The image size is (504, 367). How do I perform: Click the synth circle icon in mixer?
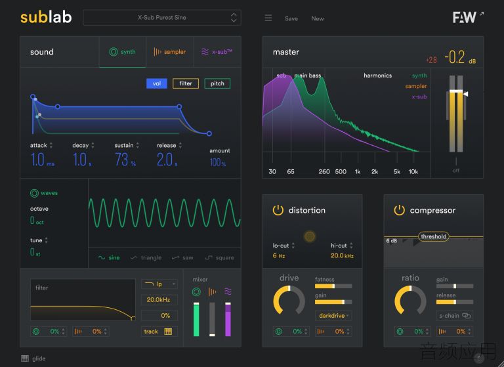(196, 291)
